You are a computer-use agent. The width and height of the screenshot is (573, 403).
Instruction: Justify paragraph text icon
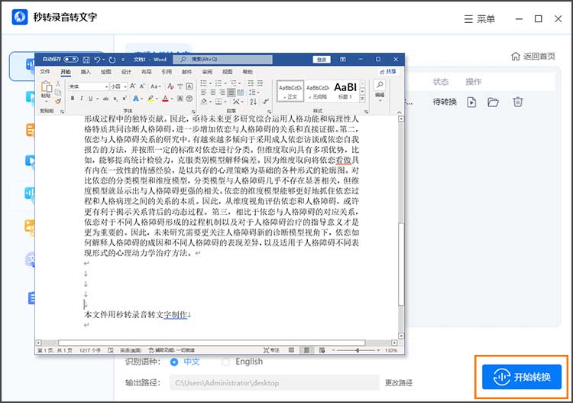(x=231, y=93)
